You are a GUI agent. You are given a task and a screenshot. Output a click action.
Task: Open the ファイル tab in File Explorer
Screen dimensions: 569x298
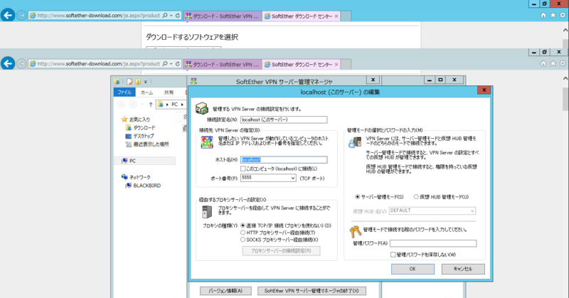(x=124, y=92)
